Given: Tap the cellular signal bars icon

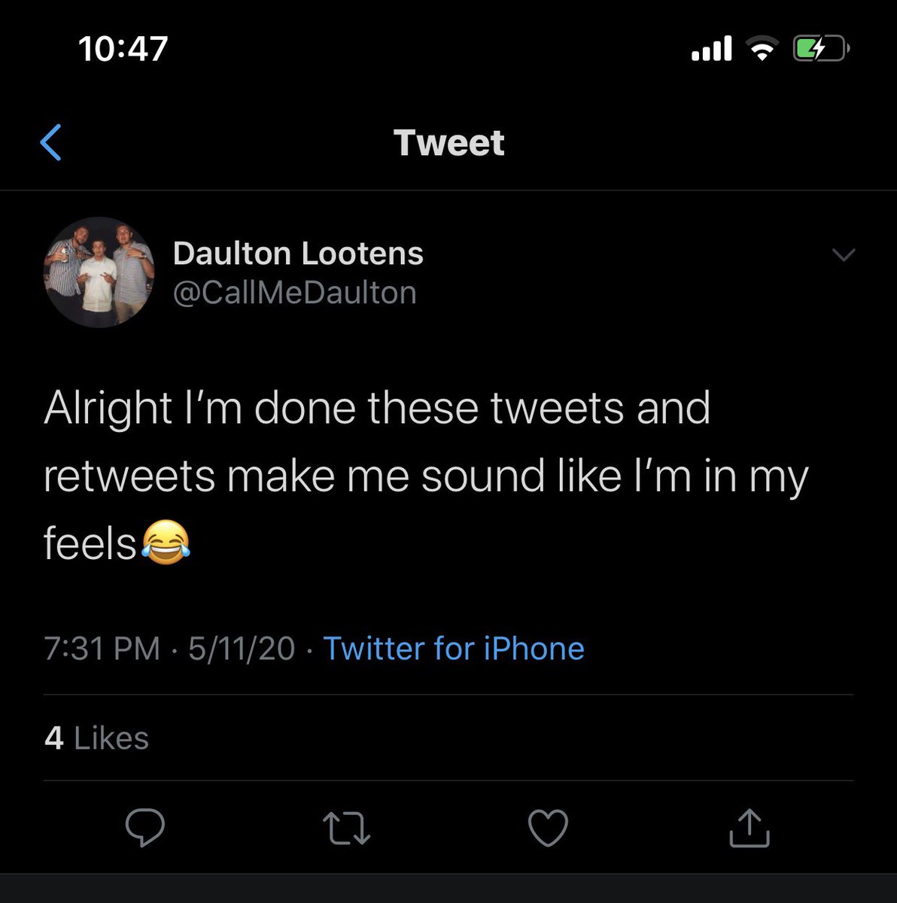Looking at the screenshot, I should click(x=711, y=50).
